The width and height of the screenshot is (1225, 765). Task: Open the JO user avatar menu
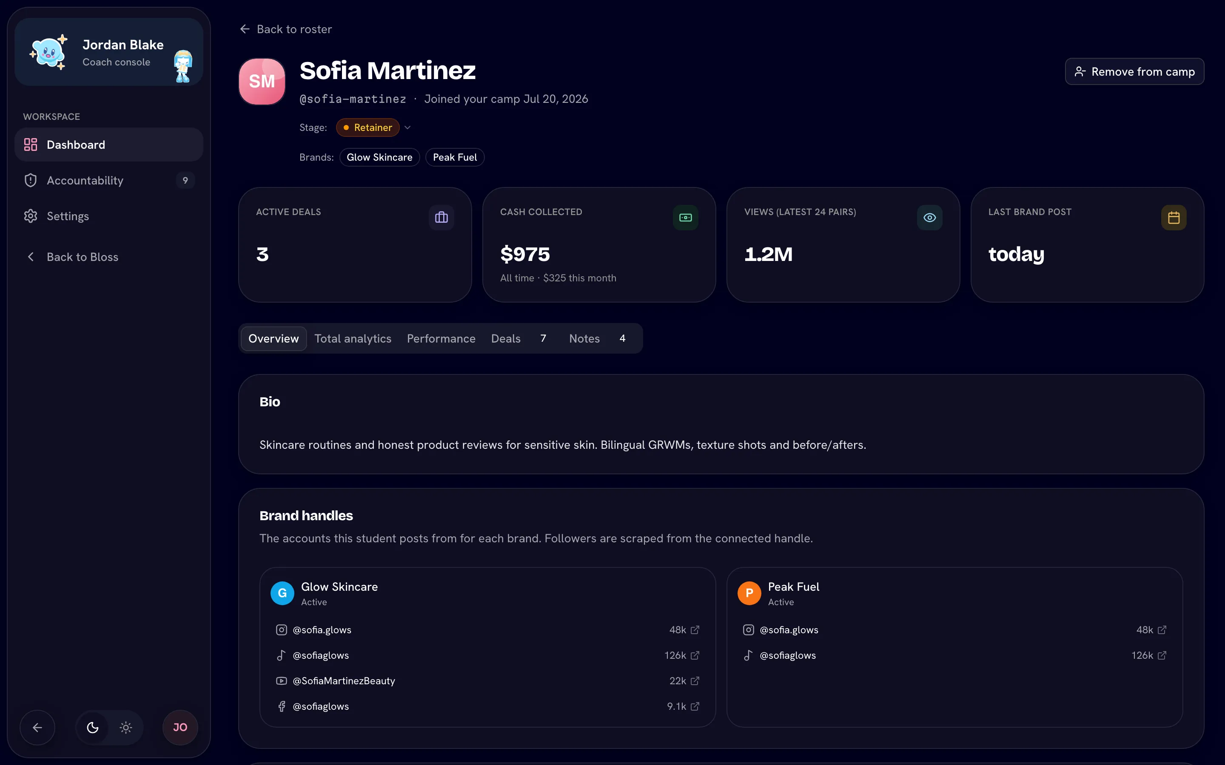click(180, 728)
